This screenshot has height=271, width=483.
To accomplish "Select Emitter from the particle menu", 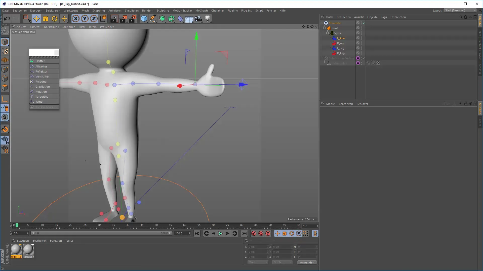I will point(44,61).
